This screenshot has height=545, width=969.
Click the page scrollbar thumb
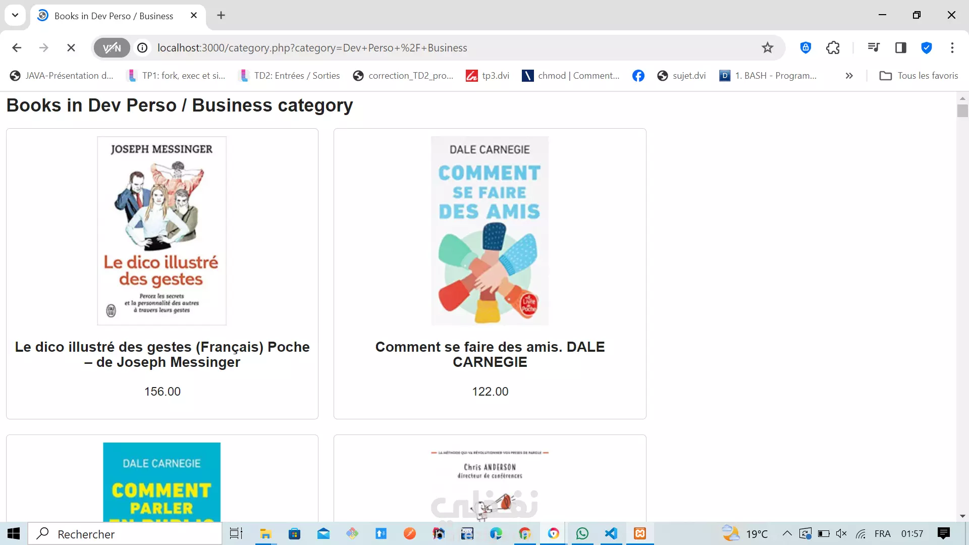(x=962, y=111)
